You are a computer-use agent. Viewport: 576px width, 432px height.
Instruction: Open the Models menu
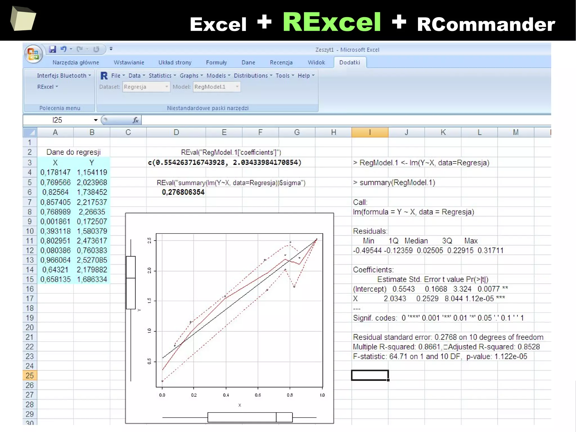[219, 76]
